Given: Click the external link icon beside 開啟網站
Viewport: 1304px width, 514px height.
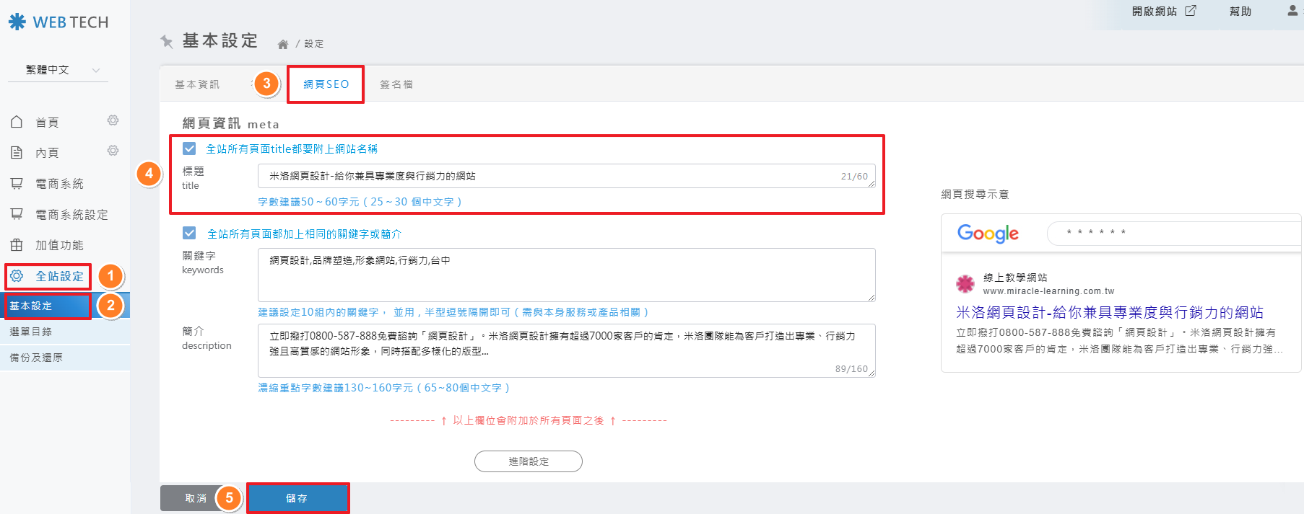Looking at the screenshot, I should click(x=1191, y=11).
